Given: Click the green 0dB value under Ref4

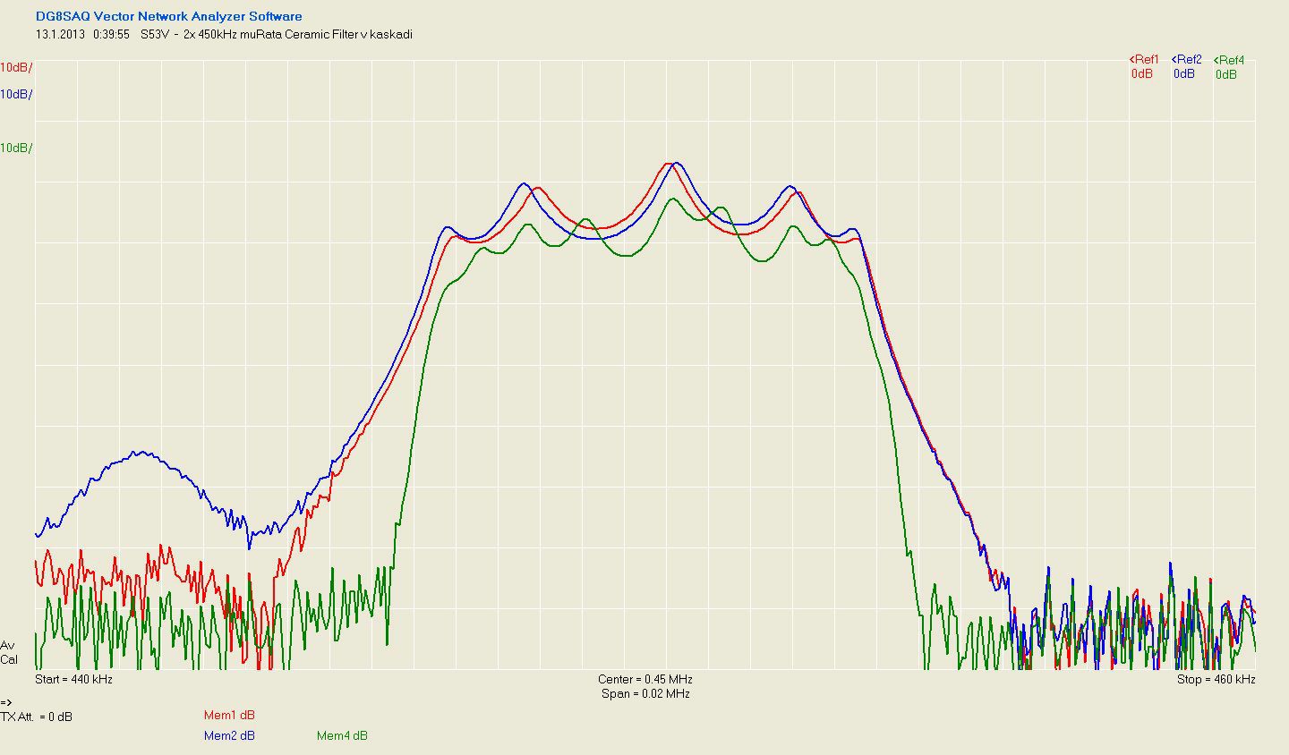Looking at the screenshot, I should click(1225, 75).
